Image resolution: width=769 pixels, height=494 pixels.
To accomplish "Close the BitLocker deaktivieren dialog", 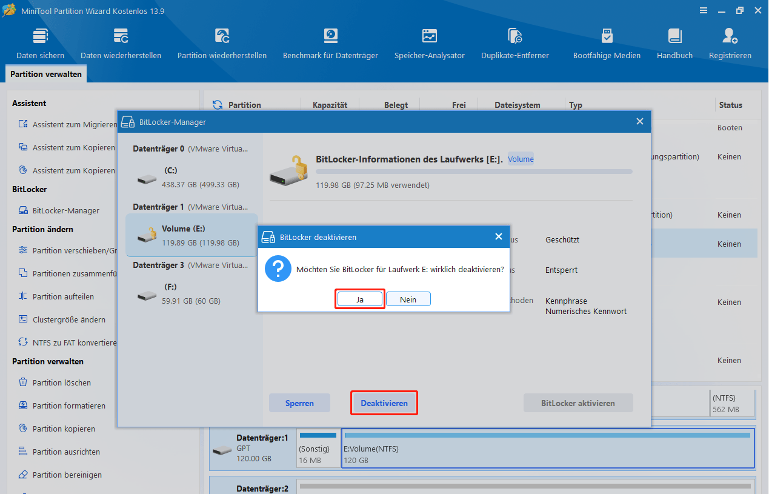I will point(499,236).
